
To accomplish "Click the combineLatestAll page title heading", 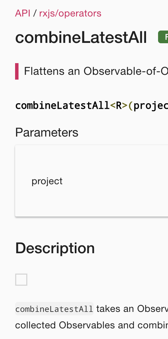I will point(81,37).
